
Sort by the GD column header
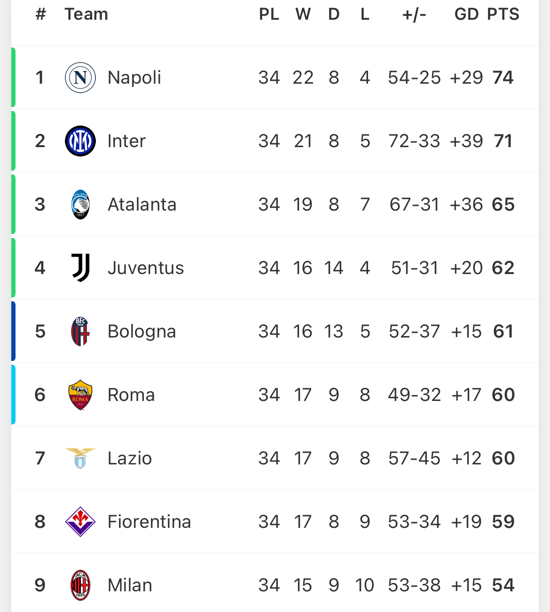coord(466,14)
